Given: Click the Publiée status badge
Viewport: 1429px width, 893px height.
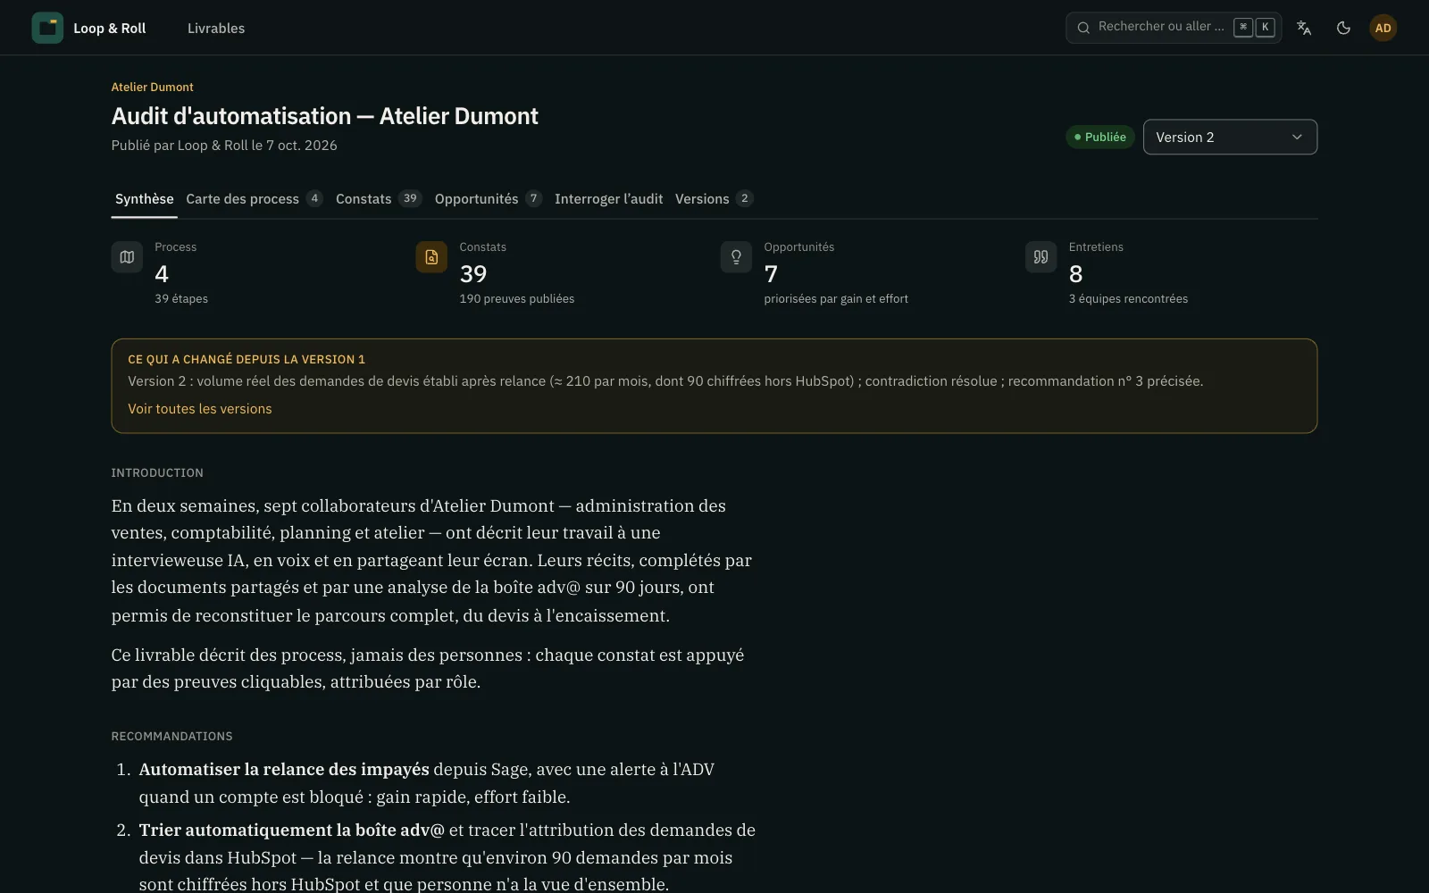Looking at the screenshot, I should click(x=1100, y=137).
